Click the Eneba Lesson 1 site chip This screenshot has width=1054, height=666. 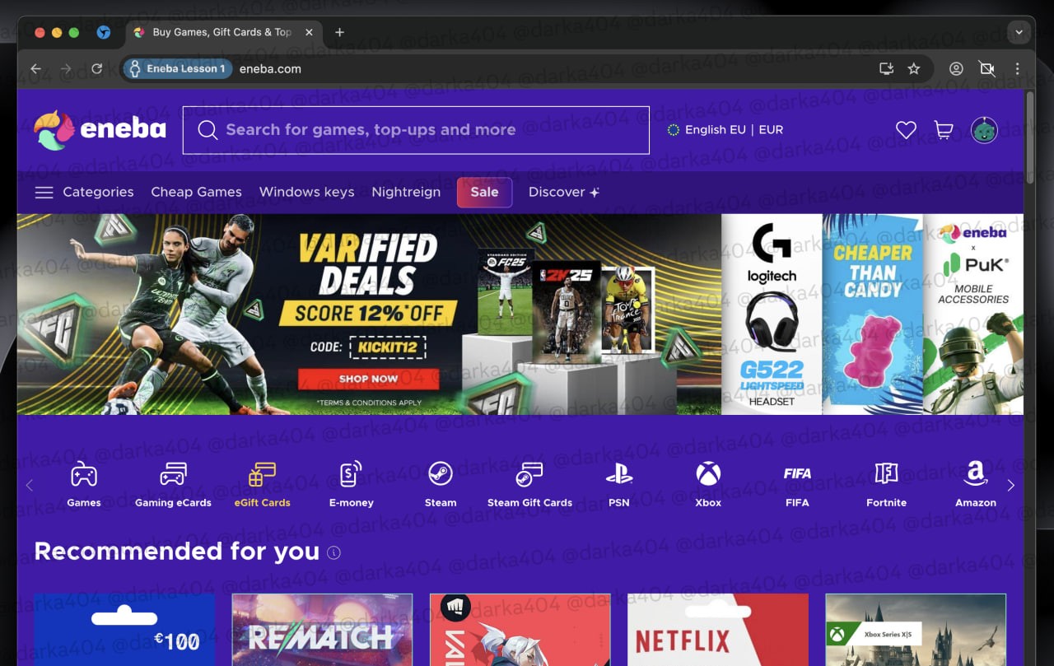pyautogui.click(x=177, y=69)
